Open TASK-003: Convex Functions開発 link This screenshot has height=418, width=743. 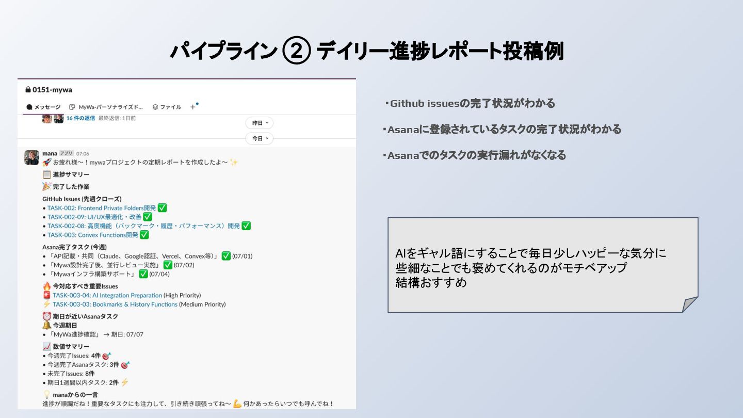93,235
